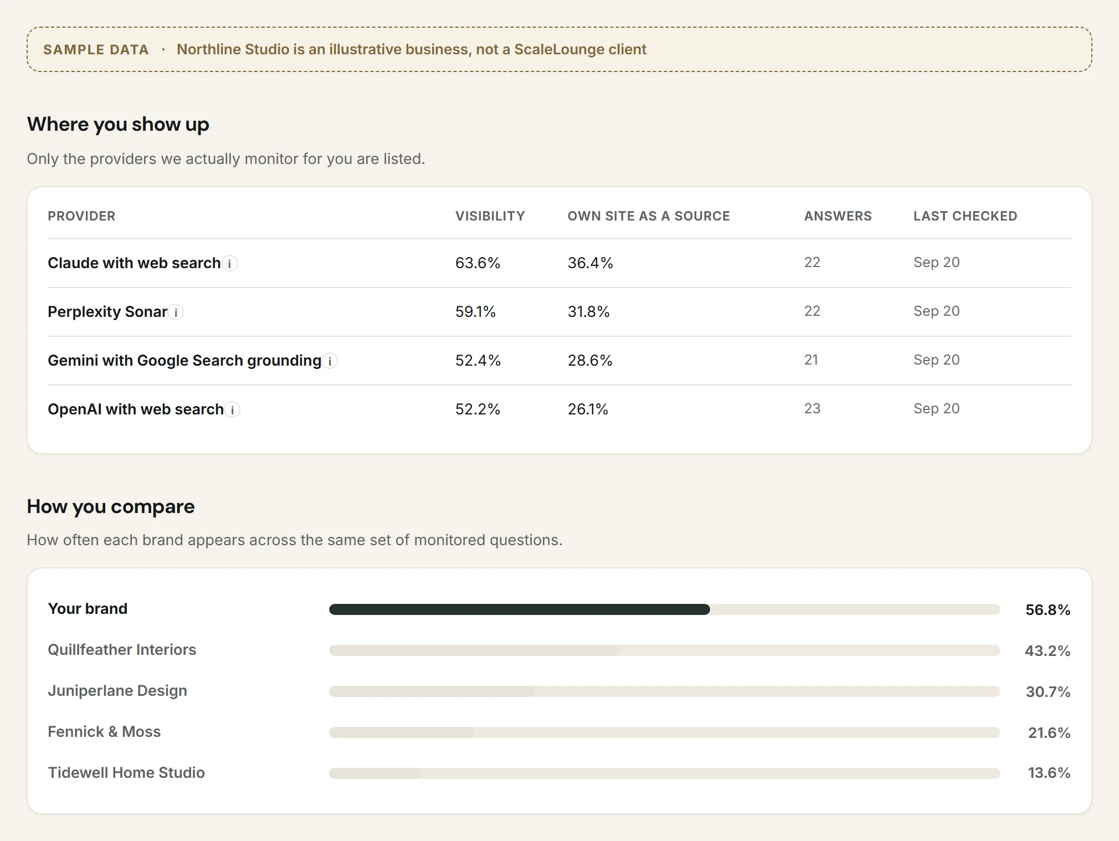Select the Perplexity Sonar row label
The image size is (1119, 841).
107,312
